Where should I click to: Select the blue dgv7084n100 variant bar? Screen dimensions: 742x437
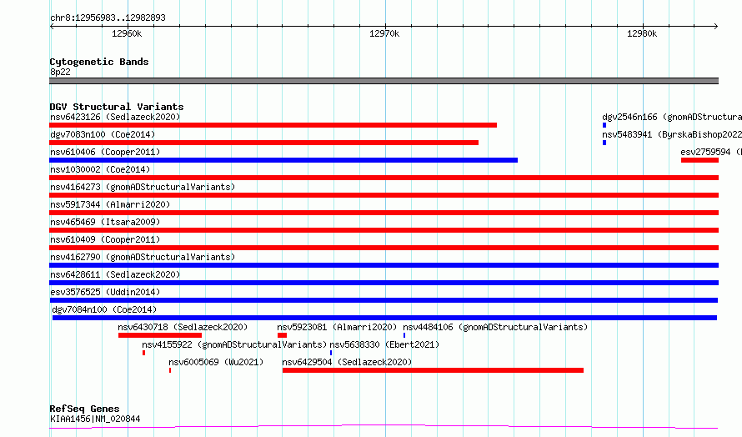[x=384, y=319]
